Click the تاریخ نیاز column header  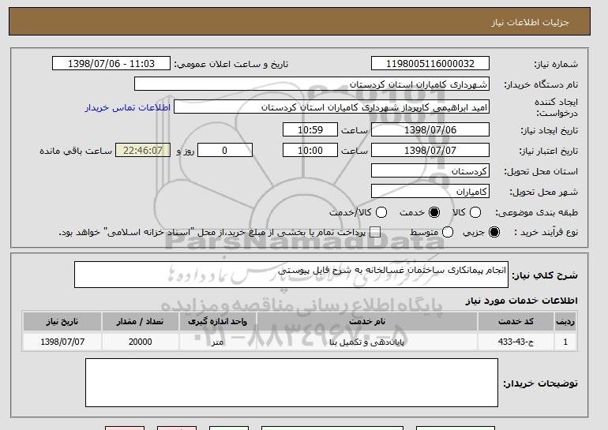point(62,322)
